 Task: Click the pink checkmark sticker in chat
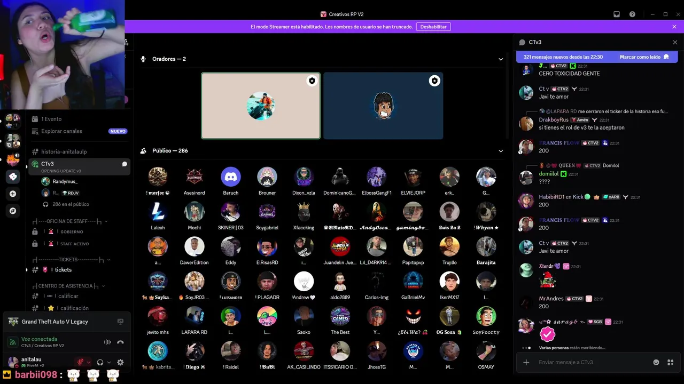tap(547, 334)
